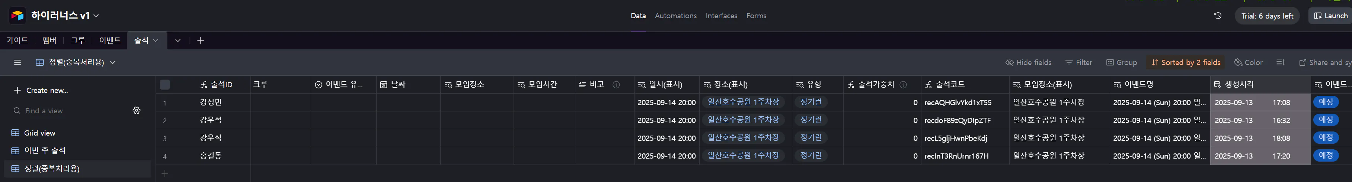Open view list settings gear icon
1352x182 pixels.
click(137, 111)
